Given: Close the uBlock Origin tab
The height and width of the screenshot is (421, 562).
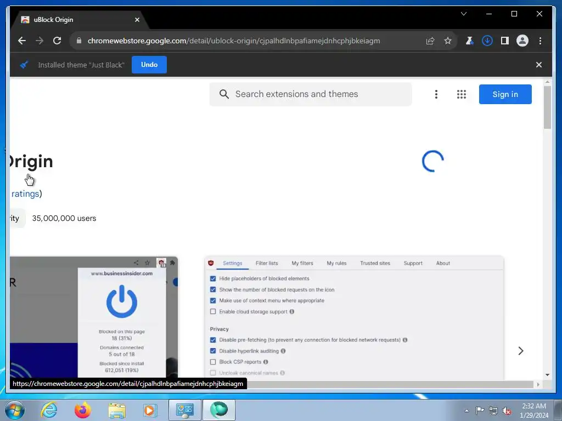Looking at the screenshot, I should 137,20.
